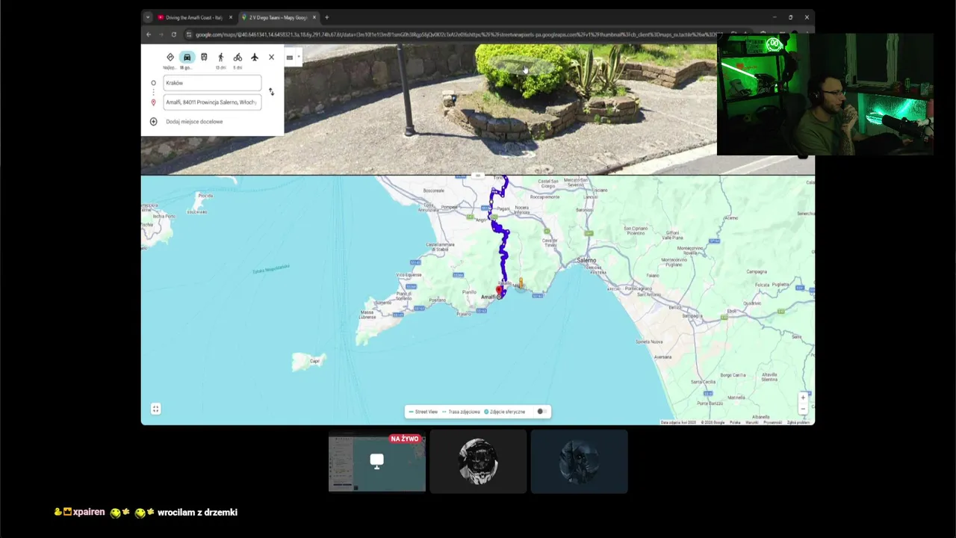The width and height of the screenshot is (956, 538).
Task: Open a new browser tab
Action: (326, 17)
